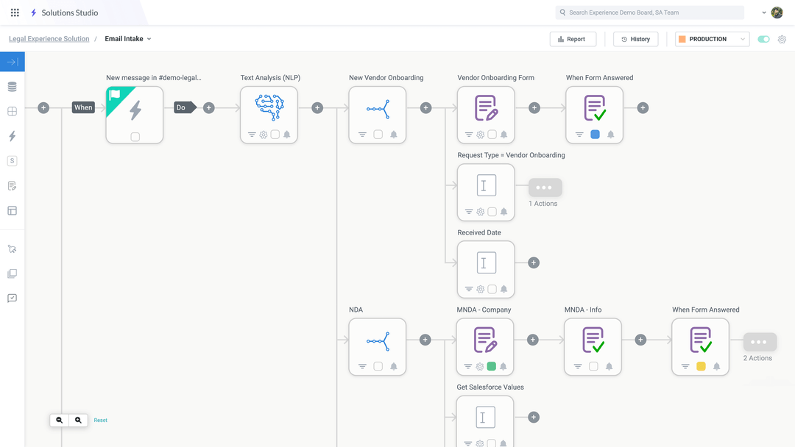This screenshot has height=447, width=795.
Task: Click the yellow color square on When Form Answered node
Action: [x=702, y=365]
